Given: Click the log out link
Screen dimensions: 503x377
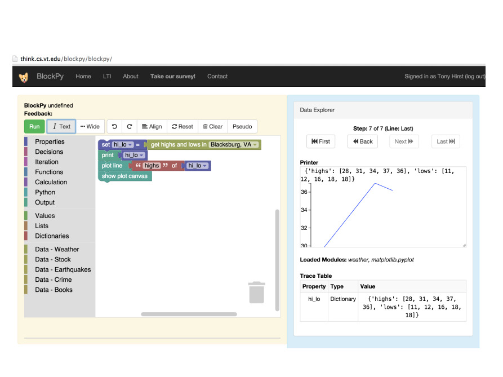Looking at the screenshot, I should [475, 77].
